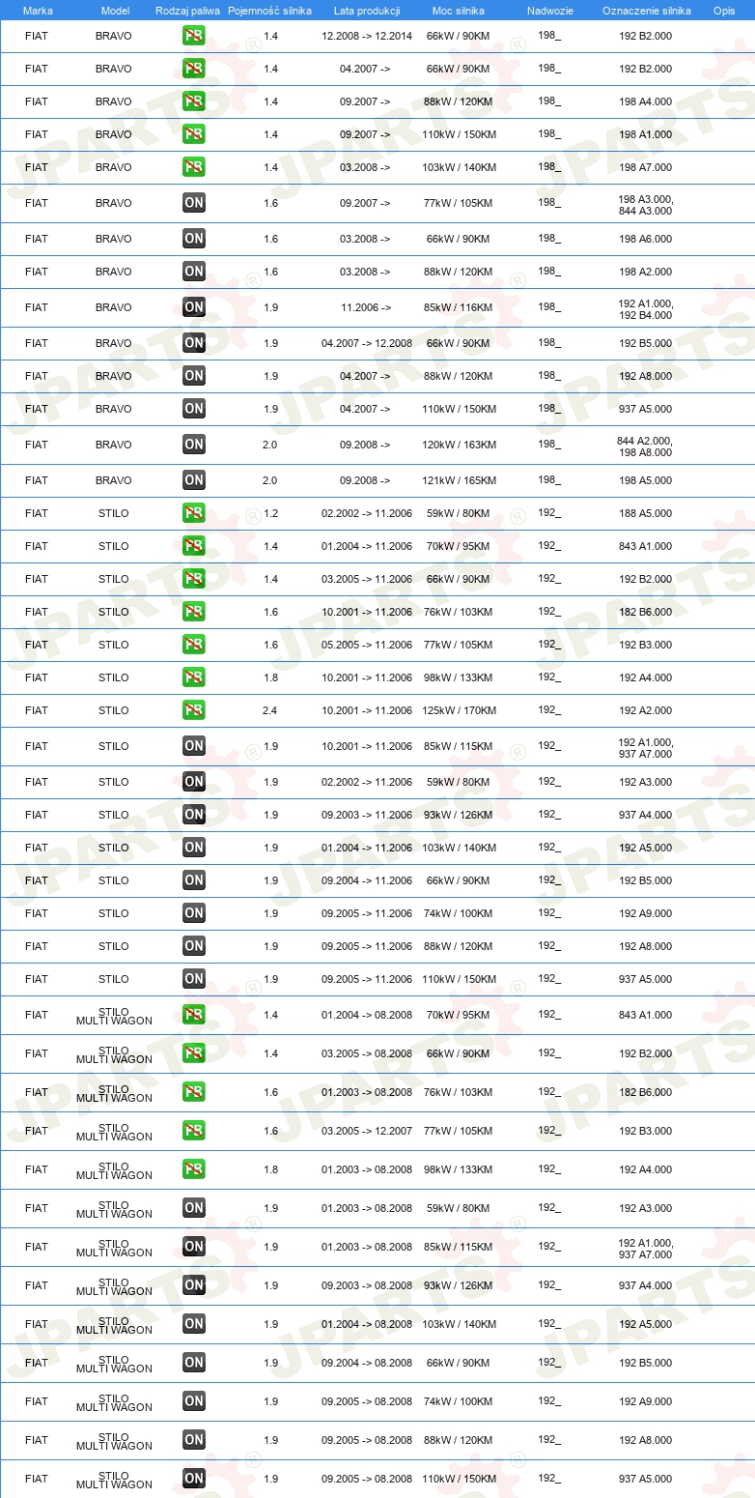Screen dimensions: 755x1498
Task: Select the '12.2008 -> 12.2014' production date cell
Action: tap(367, 36)
